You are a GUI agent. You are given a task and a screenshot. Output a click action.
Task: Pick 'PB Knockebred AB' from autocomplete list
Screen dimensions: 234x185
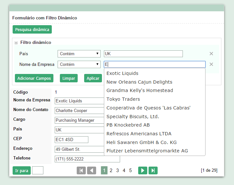pos(128,125)
